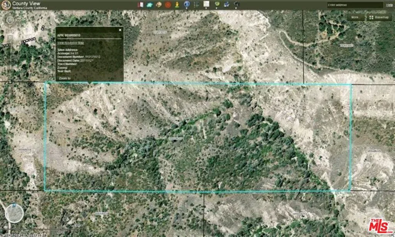Switch layers with the Basemap button
This screenshot has height=237, width=395.
pyautogui.click(x=378, y=17)
